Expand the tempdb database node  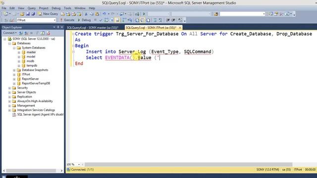coord(19,66)
